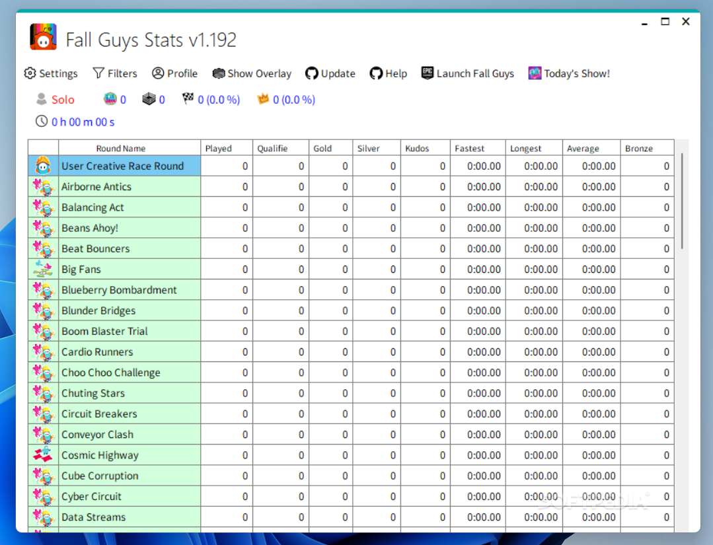Sort by Average column header

coord(591,148)
